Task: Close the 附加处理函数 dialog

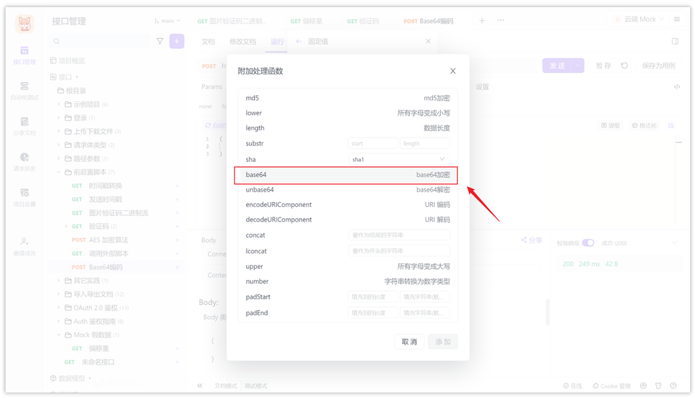Action: [x=452, y=71]
